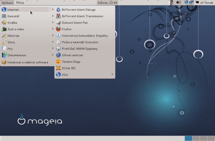Open the Místa menu
The width and height of the screenshot is (215, 141).
point(20,3)
